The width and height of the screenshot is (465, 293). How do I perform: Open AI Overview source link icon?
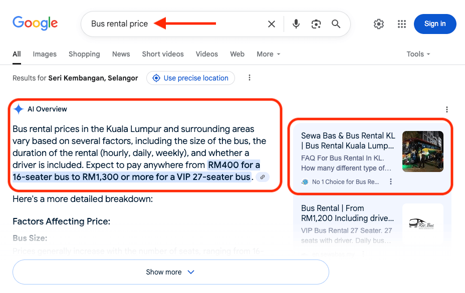pyautogui.click(x=263, y=177)
